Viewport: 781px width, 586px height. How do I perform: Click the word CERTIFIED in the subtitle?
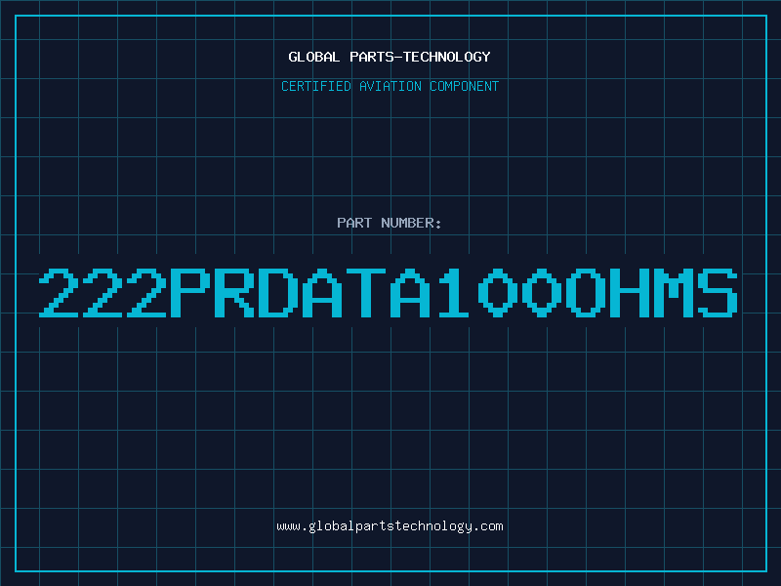[316, 87]
